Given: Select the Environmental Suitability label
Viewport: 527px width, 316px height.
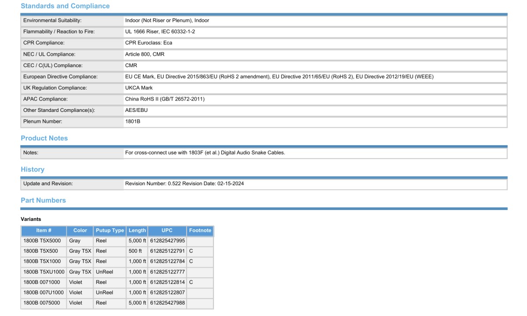Looking at the screenshot, I should (x=52, y=21).
